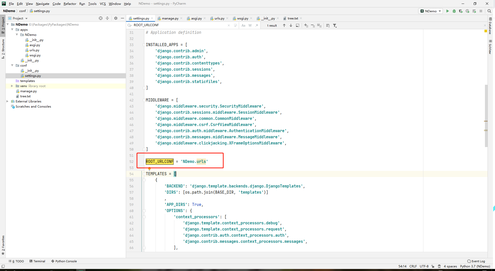The height and width of the screenshot is (271, 495).
Task: Expand the venv library root folder
Action: tap(12, 86)
